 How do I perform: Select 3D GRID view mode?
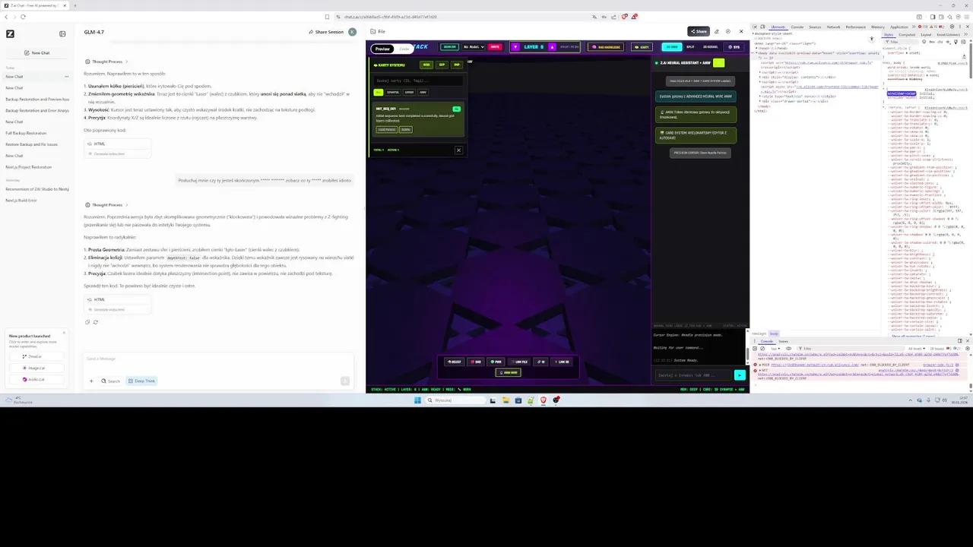(672, 47)
